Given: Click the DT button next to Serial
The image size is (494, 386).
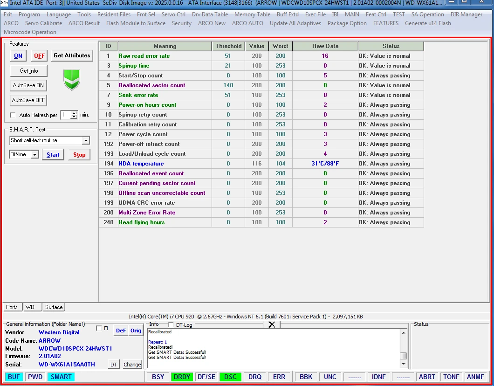Looking at the screenshot, I should point(114,365).
